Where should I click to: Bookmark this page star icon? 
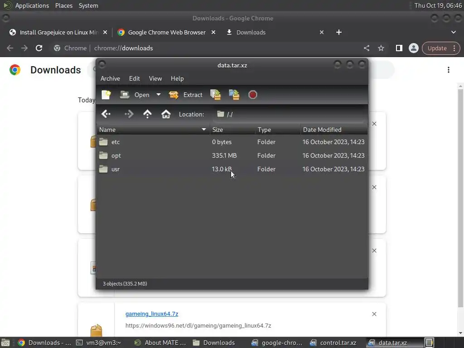381,48
